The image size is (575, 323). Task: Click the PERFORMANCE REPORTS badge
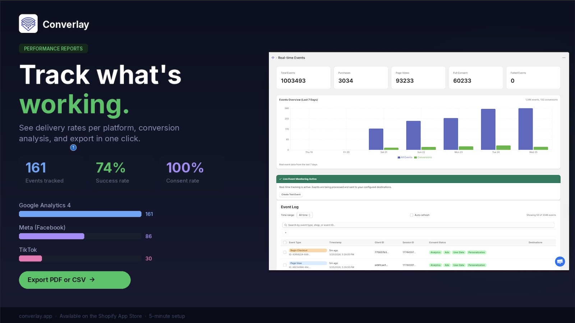pyautogui.click(x=53, y=48)
